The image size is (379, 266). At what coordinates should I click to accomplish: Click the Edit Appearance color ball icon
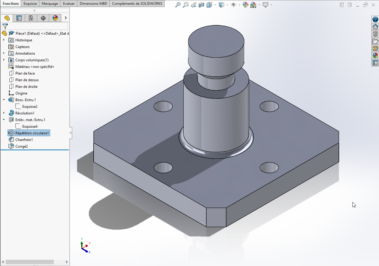point(245,5)
